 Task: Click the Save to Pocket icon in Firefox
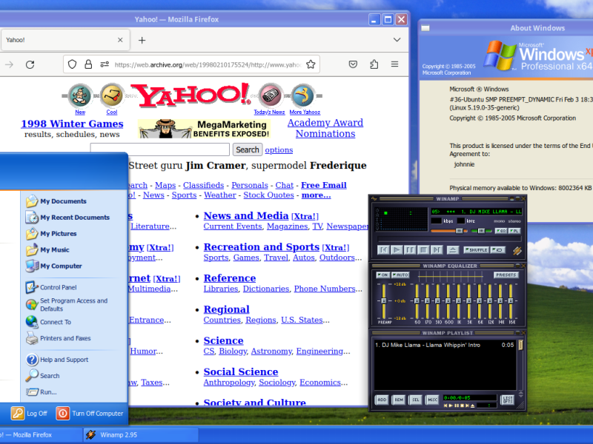[x=353, y=64]
